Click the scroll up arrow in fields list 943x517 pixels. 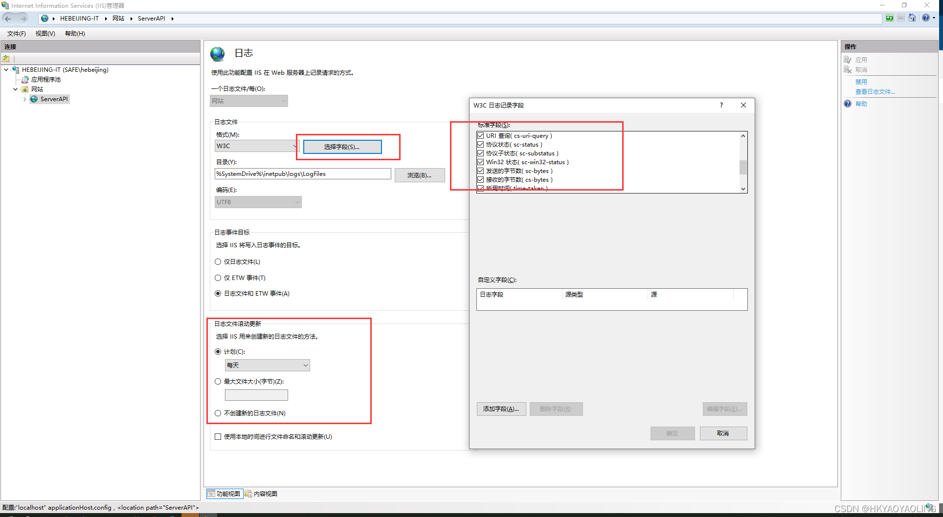tap(743, 136)
